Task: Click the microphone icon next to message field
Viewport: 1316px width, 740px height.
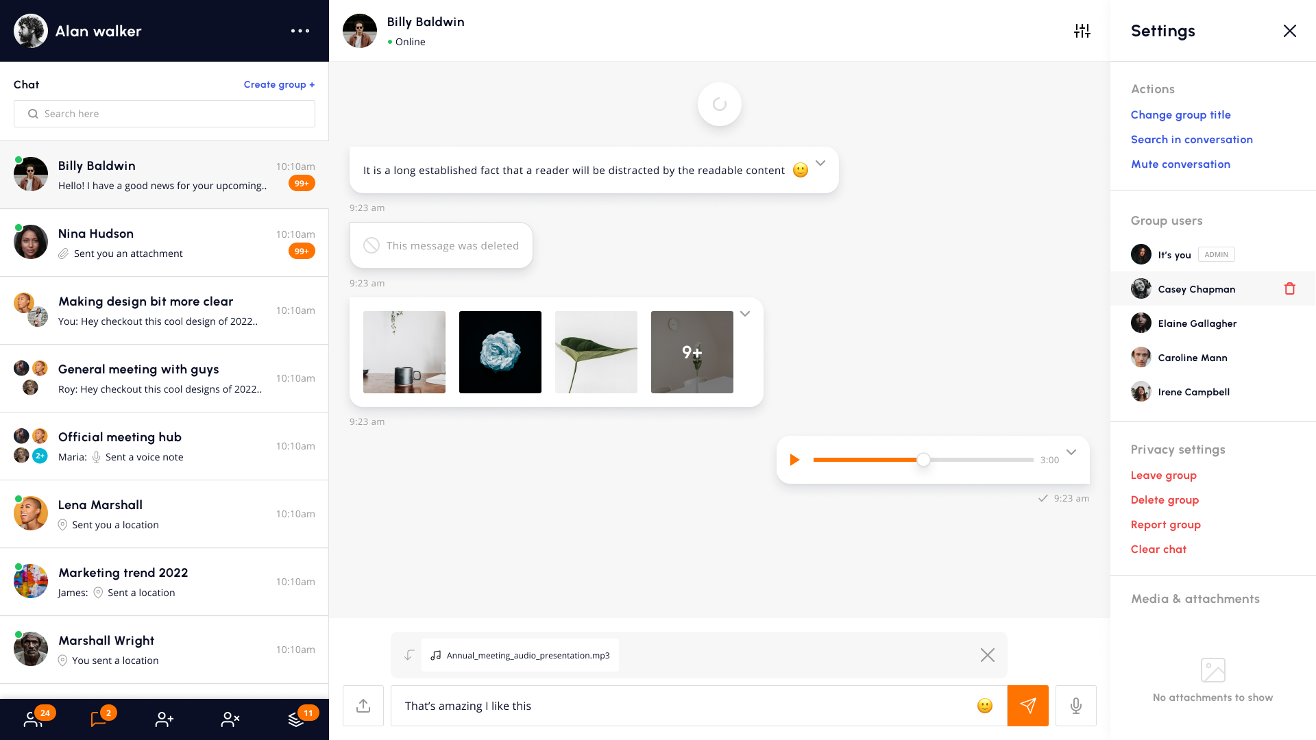Action: [1075, 705]
